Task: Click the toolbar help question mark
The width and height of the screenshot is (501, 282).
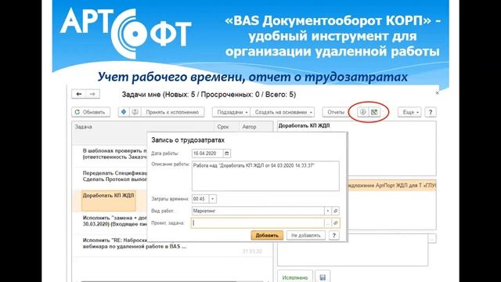Action: point(431,112)
